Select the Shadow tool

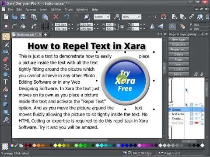click(x=6, y=104)
